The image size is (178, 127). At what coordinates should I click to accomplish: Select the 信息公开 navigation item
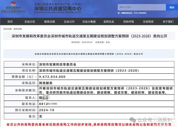click(69, 22)
